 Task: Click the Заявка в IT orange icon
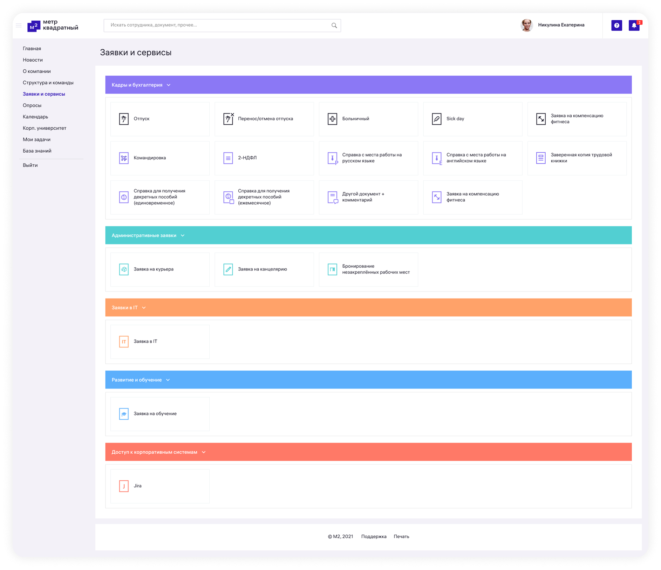point(124,341)
